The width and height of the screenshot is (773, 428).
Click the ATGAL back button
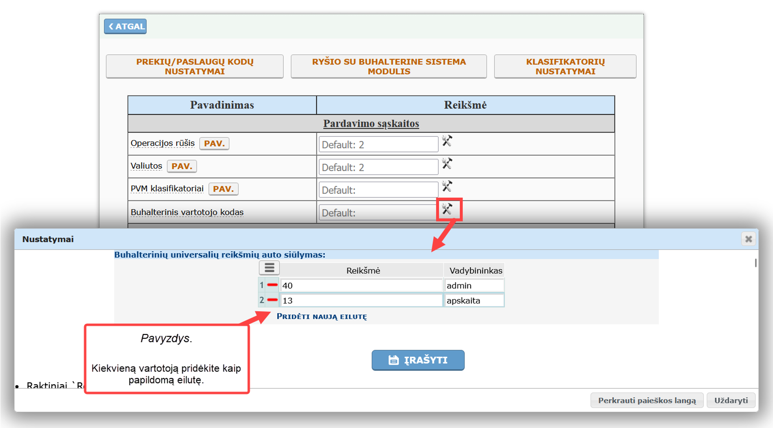[x=125, y=27]
